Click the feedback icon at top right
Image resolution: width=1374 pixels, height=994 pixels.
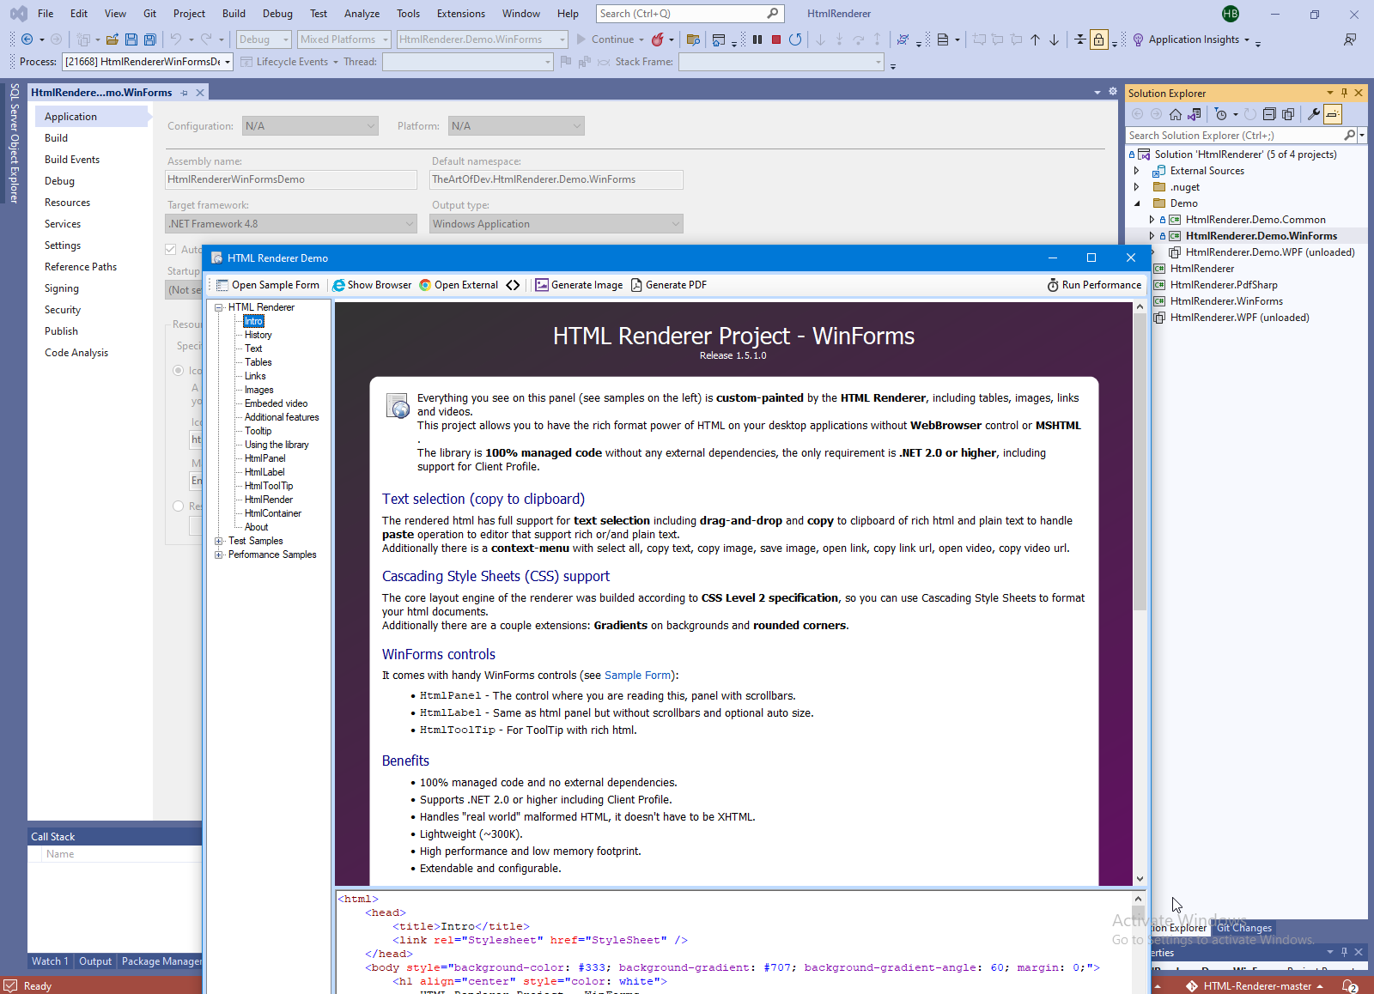1350,39
